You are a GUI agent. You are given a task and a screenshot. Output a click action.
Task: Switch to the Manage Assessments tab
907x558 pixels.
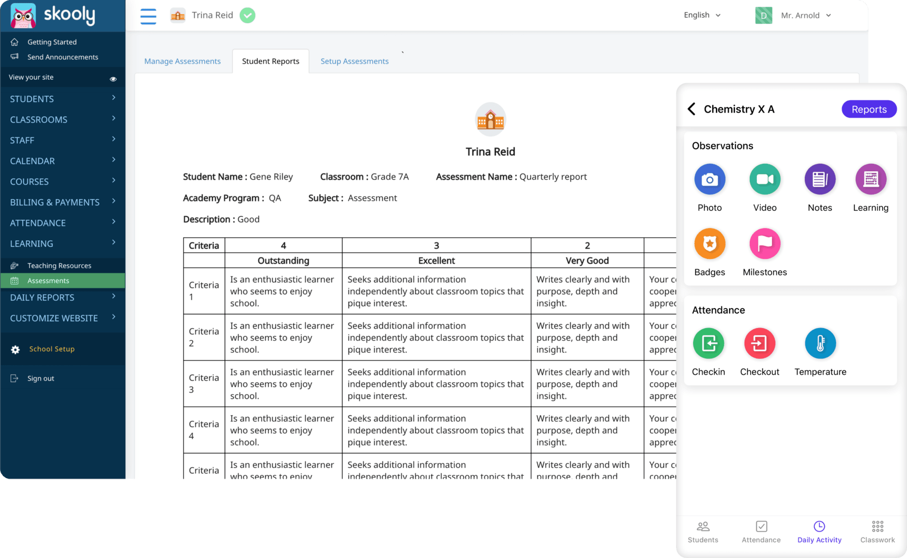coord(183,61)
